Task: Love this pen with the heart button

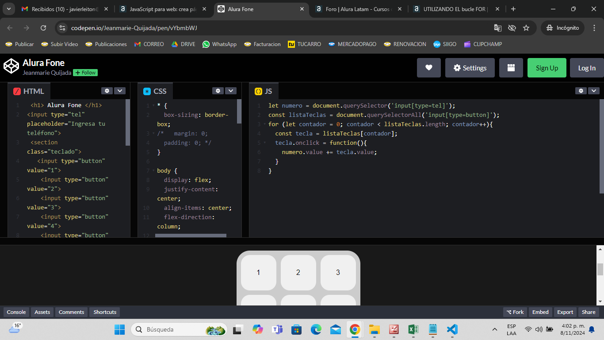Action: [428, 68]
